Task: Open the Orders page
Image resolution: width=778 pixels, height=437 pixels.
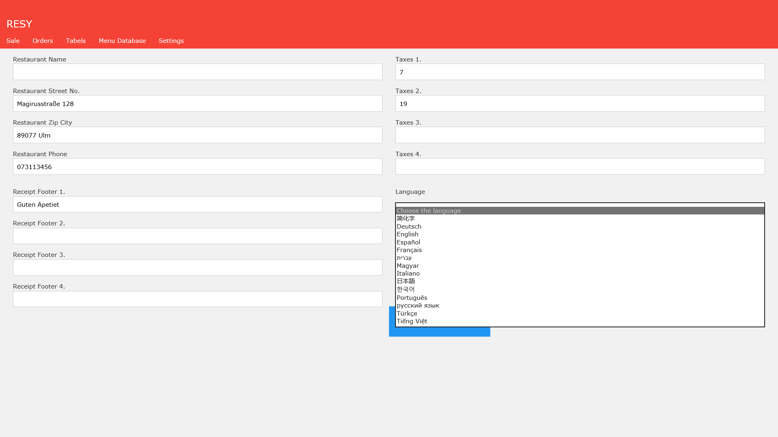Action: pyautogui.click(x=43, y=41)
